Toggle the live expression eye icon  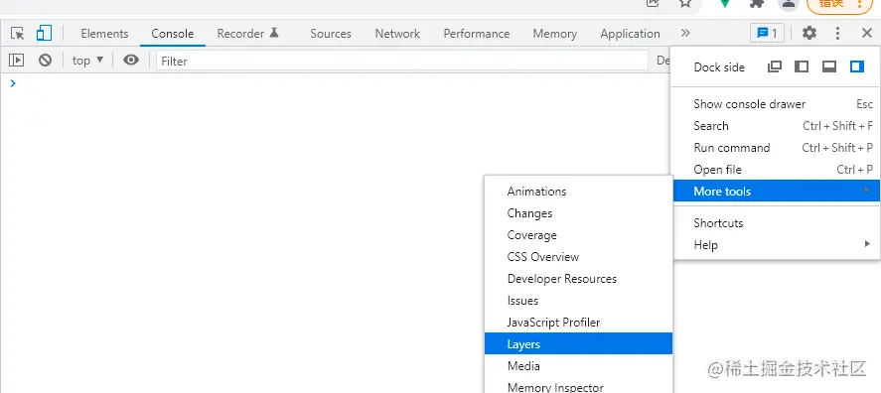tap(131, 61)
